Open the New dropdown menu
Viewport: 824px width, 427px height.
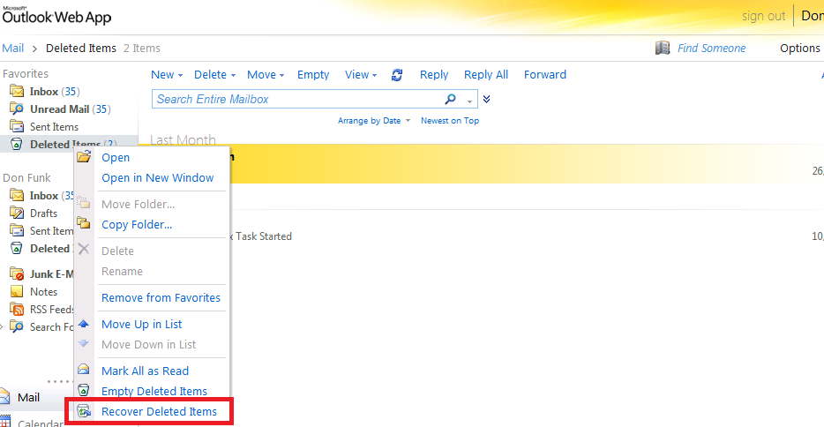click(x=167, y=75)
